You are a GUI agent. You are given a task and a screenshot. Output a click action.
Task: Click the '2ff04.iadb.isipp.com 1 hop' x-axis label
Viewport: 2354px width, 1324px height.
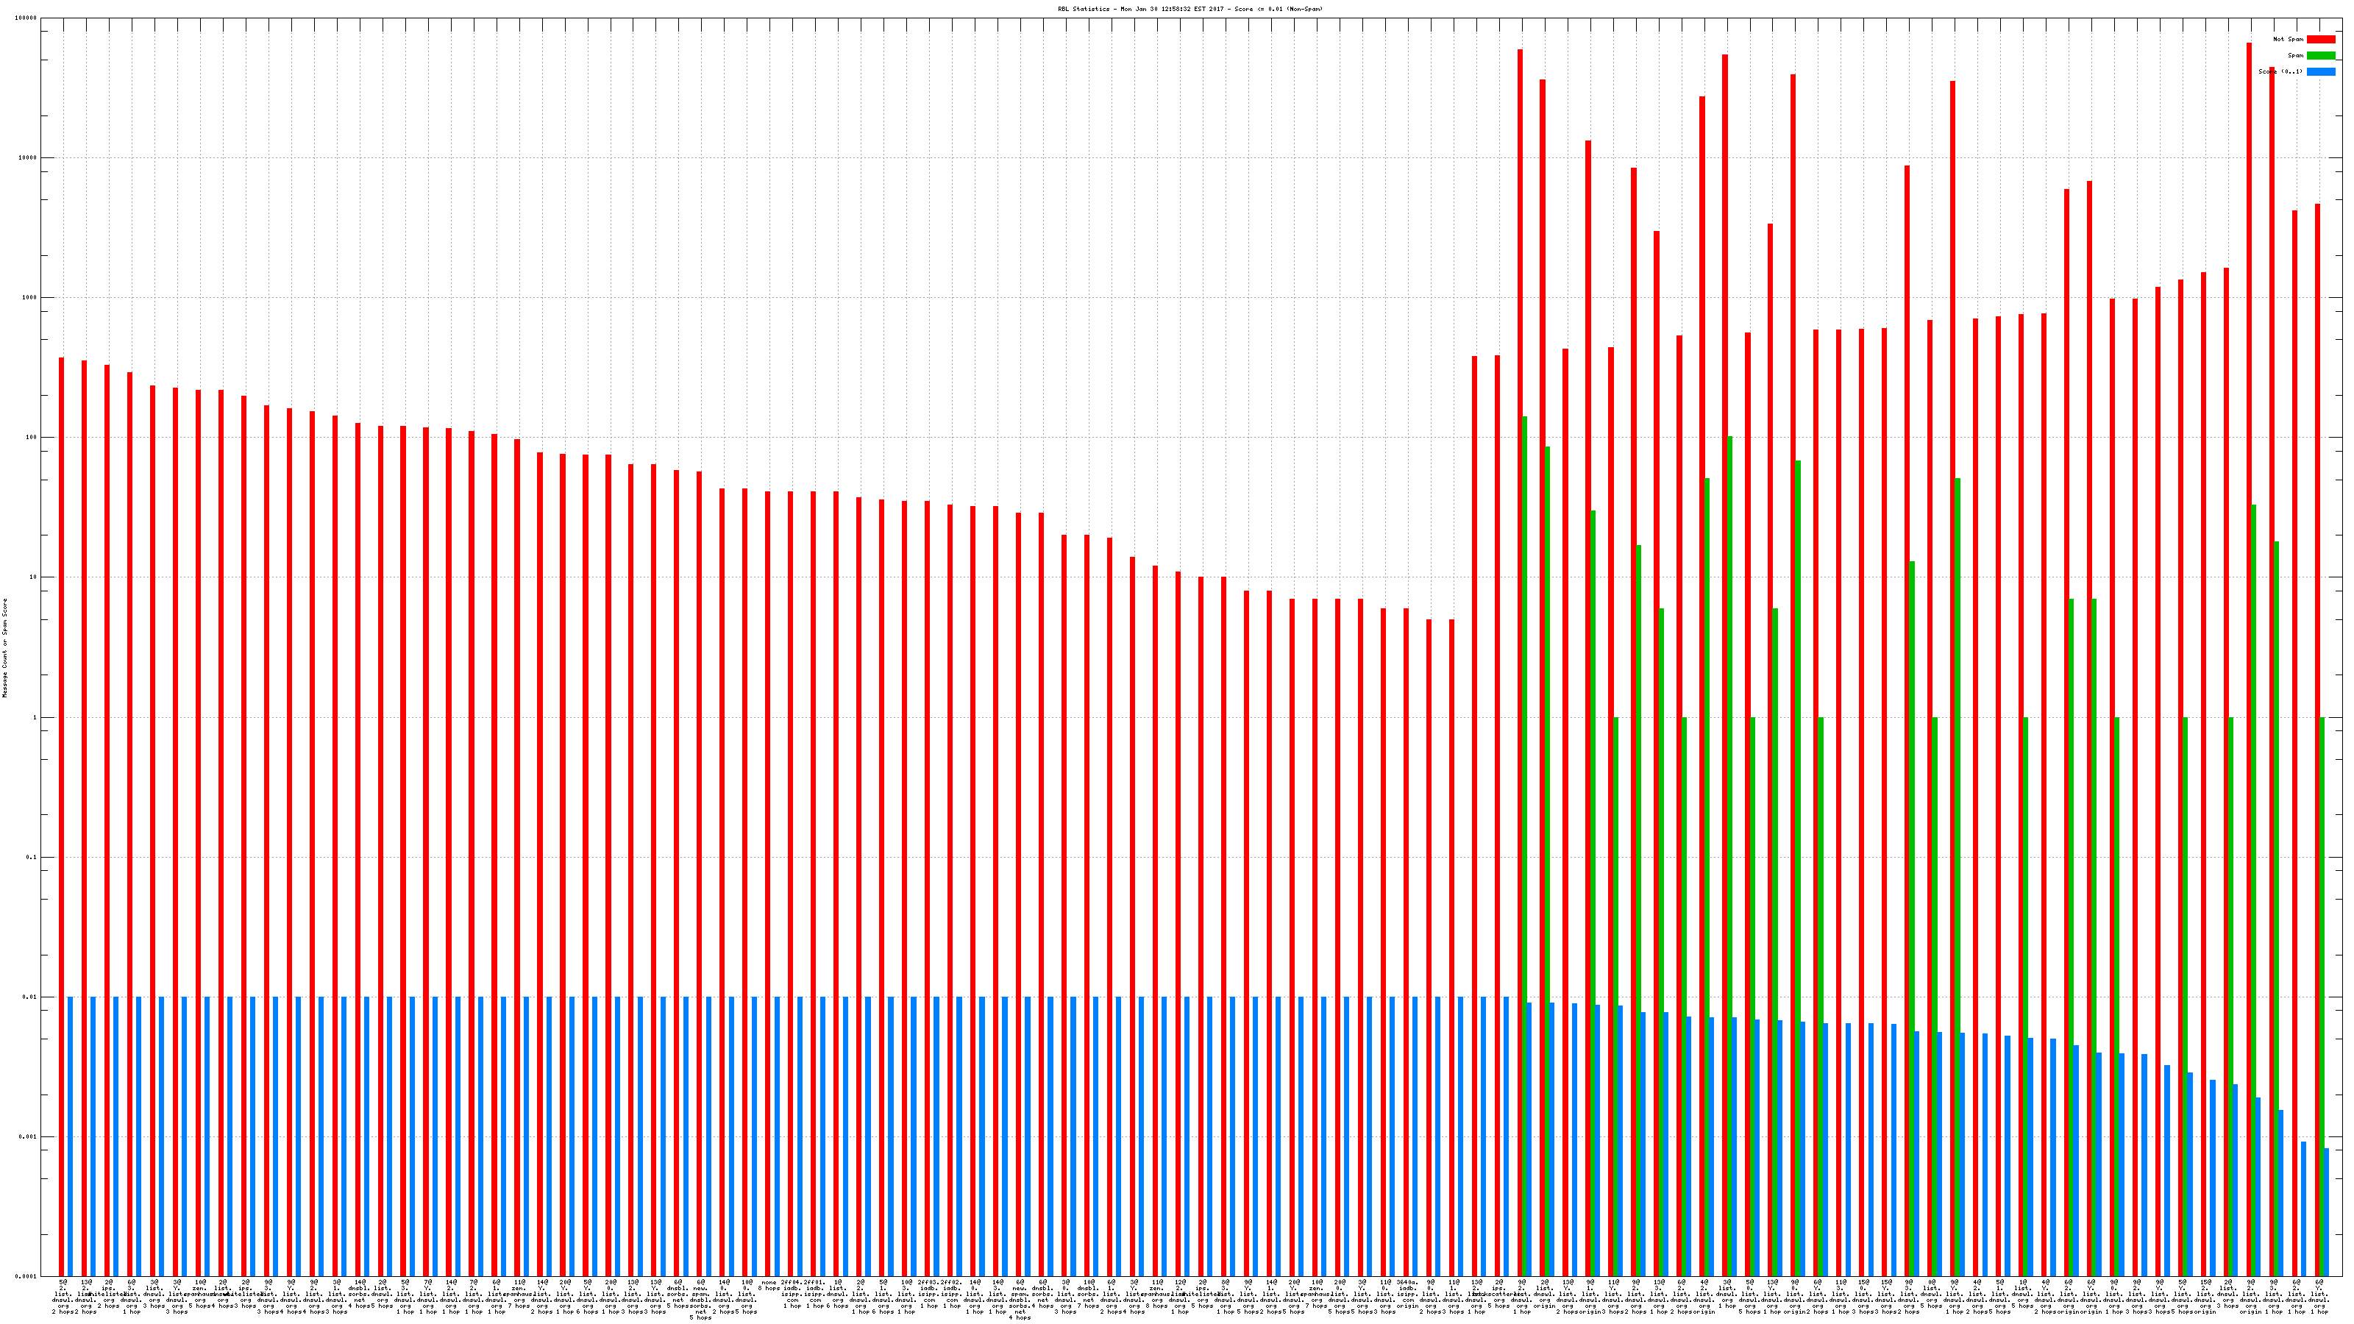pyautogui.click(x=792, y=1294)
